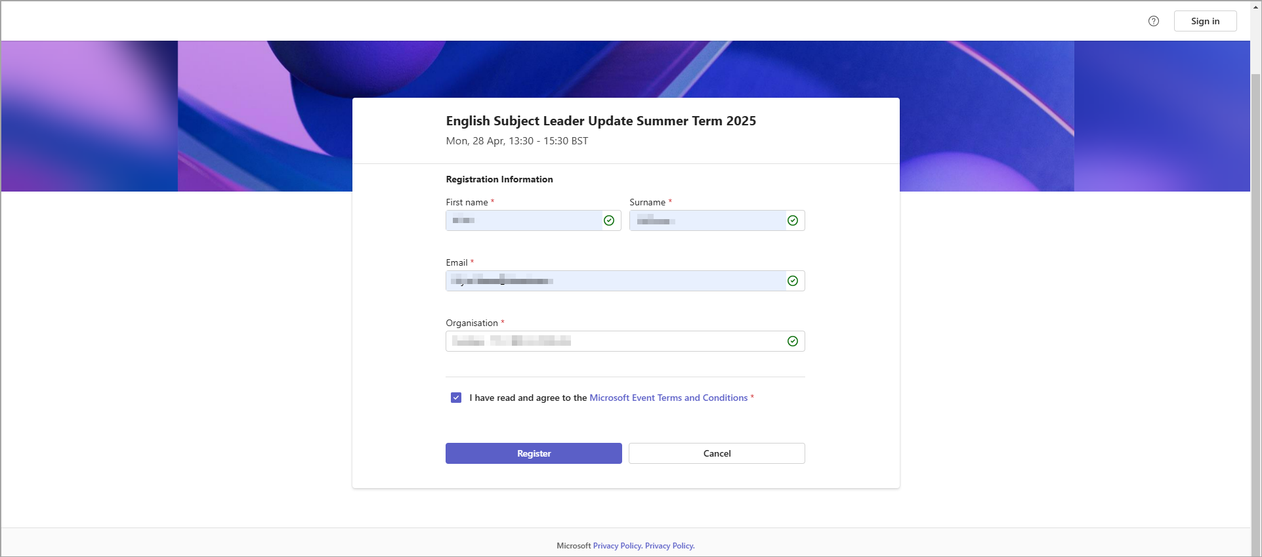Untick the terms agreement checkbox
The width and height of the screenshot is (1262, 557).
tap(456, 398)
